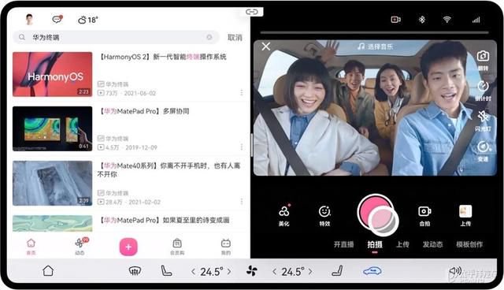Viewport: 504px width, 290px height.
Task: Switch to 发动态 mode
Action: coord(432,244)
